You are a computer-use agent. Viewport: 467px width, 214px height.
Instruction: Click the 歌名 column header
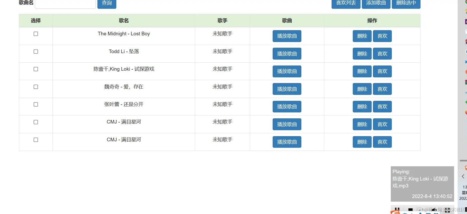pos(124,21)
